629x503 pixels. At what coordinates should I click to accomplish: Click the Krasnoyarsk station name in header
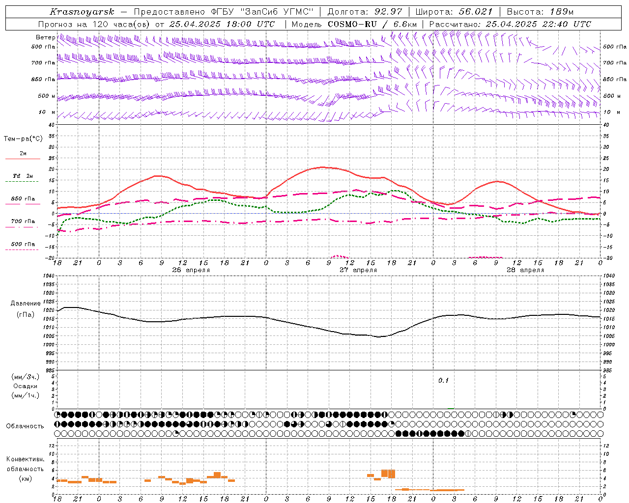coord(82,12)
